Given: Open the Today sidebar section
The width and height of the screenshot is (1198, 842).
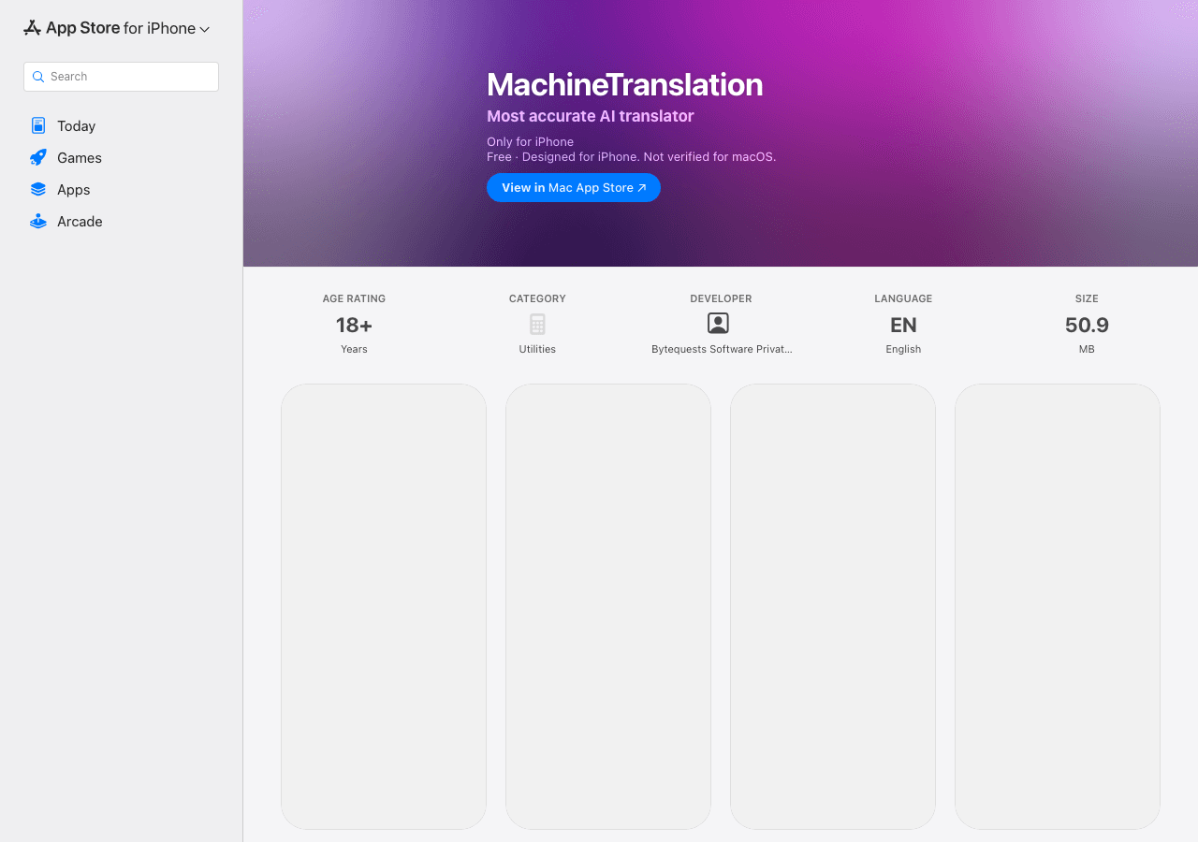Looking at the screenshot, I should click(121, 126).
